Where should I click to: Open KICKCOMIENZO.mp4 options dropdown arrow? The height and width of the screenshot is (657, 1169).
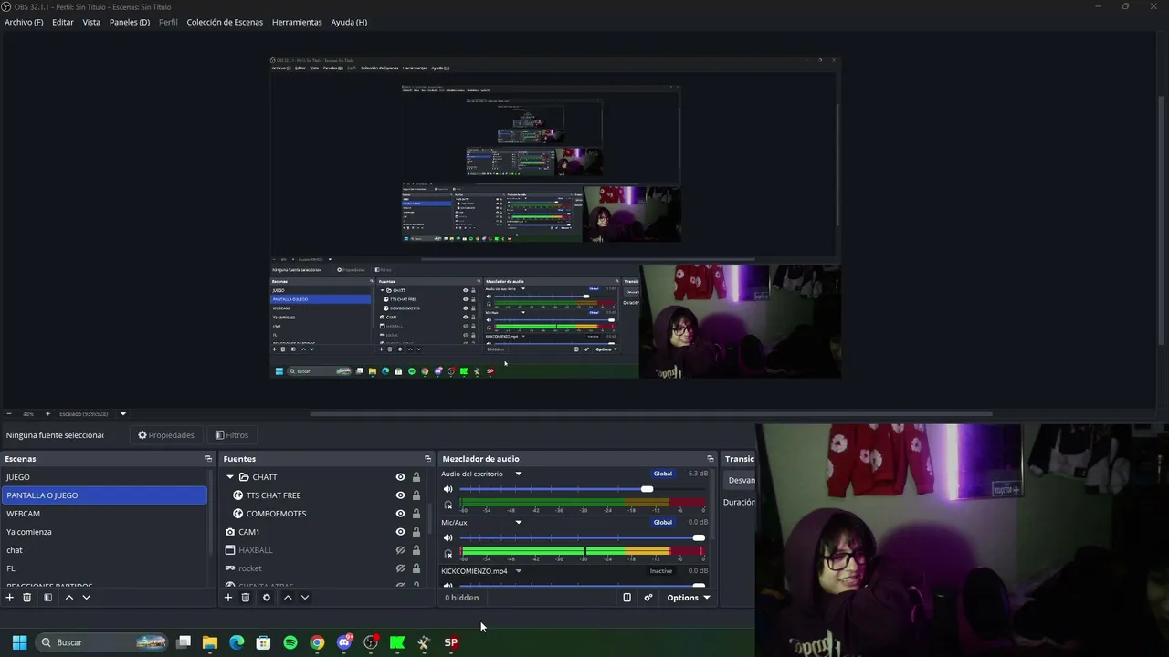click(519, 571)
